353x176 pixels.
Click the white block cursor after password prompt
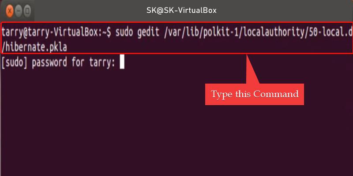coord(122,63)
